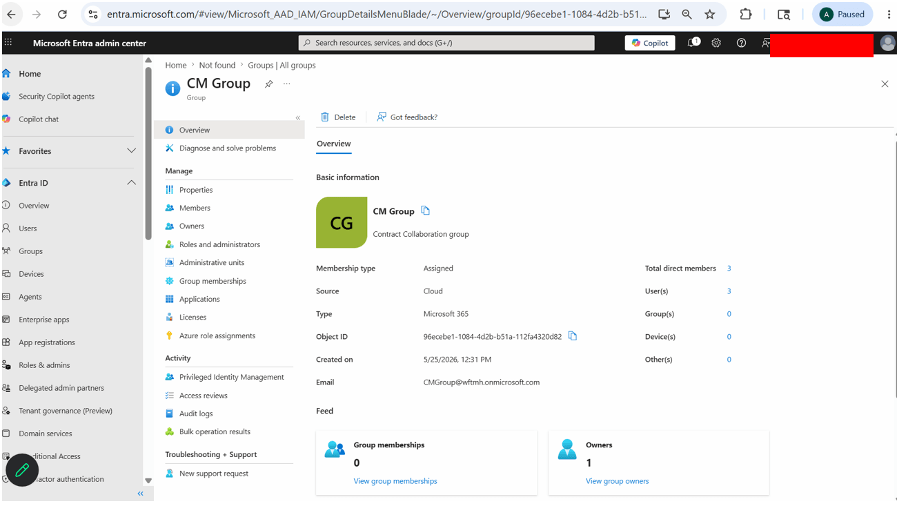Click the sidebar scroll up arrow
The width and height of the screenshot is (897, 506).
[148, 61]
